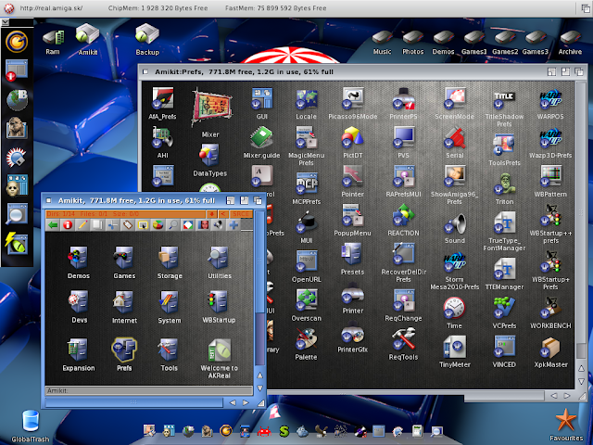The width and height of the screenshot is (593, 445).
Task: Open the Photos volume icon
Action: pos(412,38)
